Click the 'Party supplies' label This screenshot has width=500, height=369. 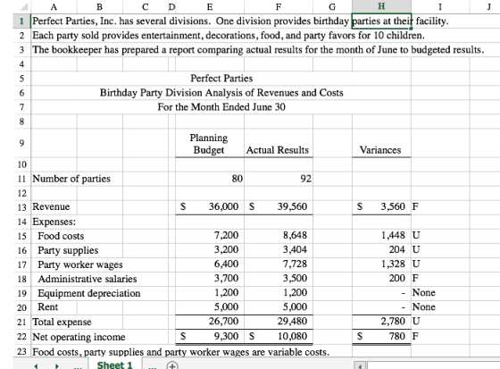tap(68, 250)
